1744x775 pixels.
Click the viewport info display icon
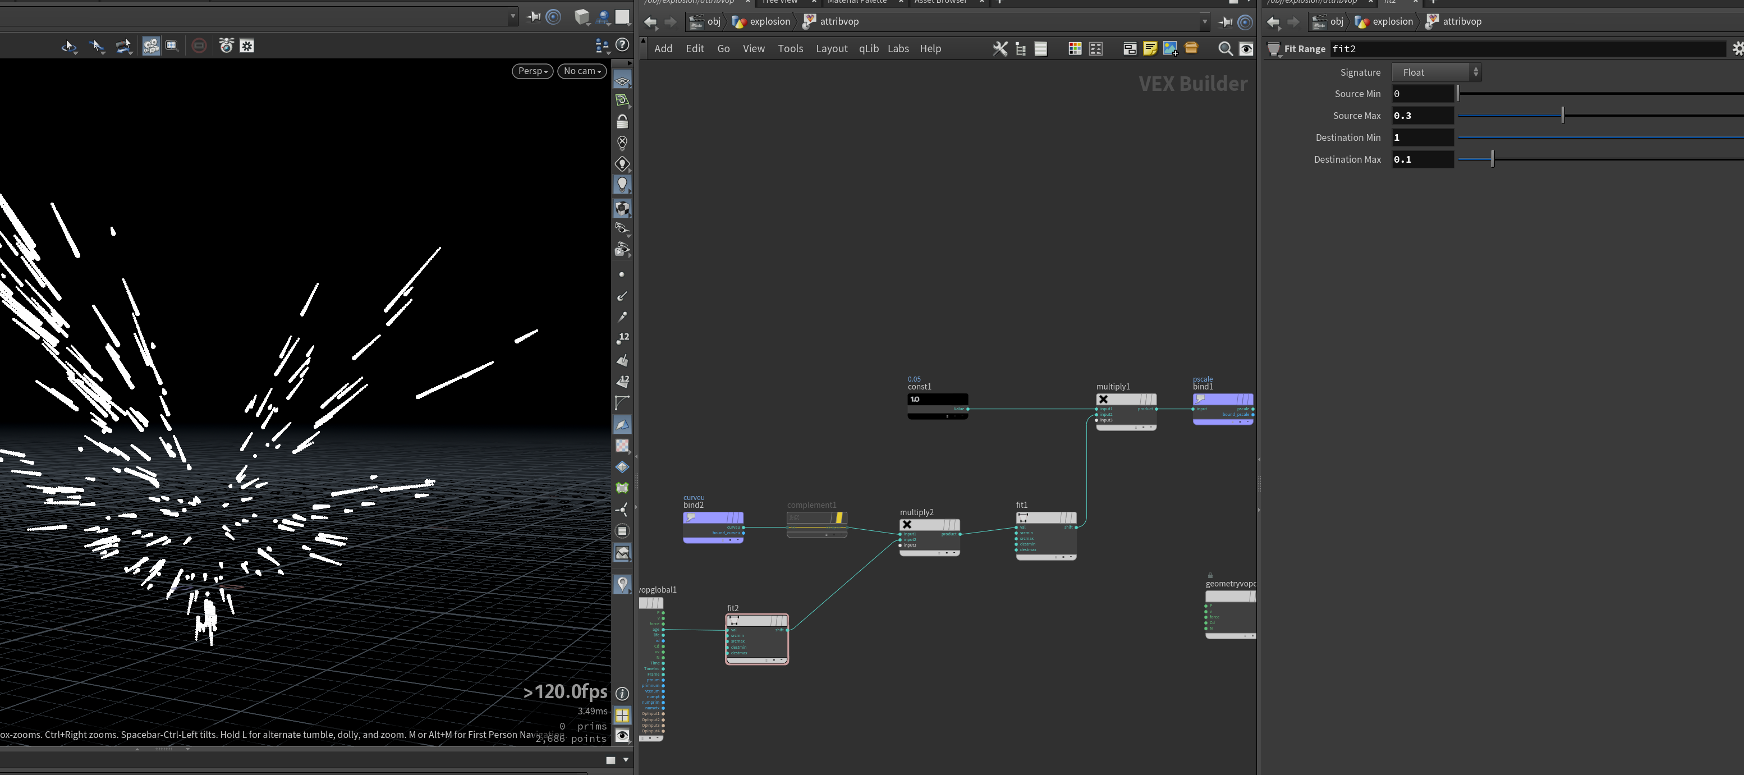pyautogui.click(x=622, y=694)
